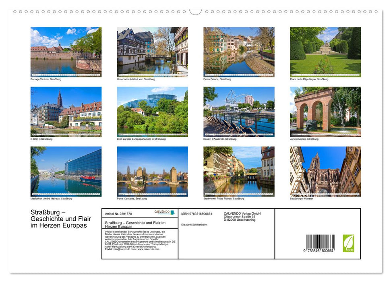Open the Historische Altstadt von Straßburg photo

coord(152,52)
